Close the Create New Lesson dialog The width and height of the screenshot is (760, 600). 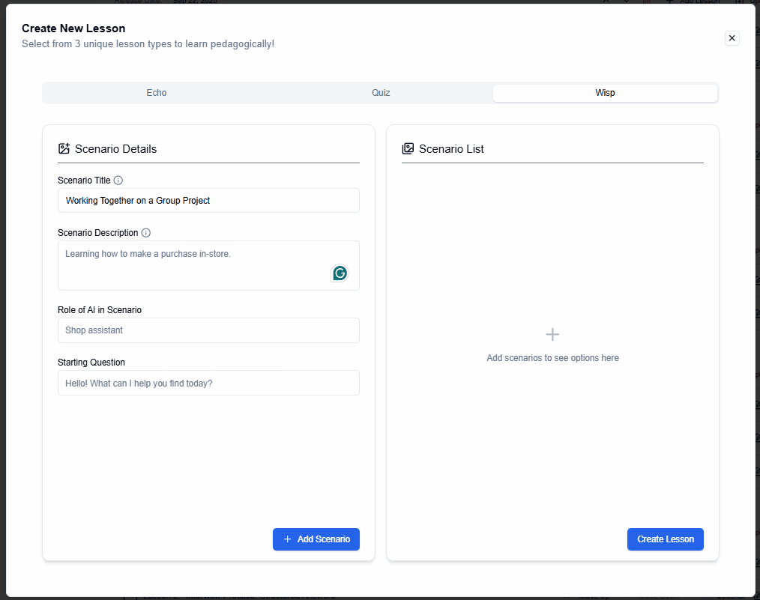732,38
